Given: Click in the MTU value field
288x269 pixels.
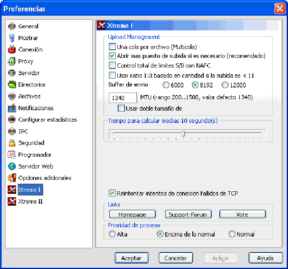Looking at the screenshot, I should click(123, 98).
